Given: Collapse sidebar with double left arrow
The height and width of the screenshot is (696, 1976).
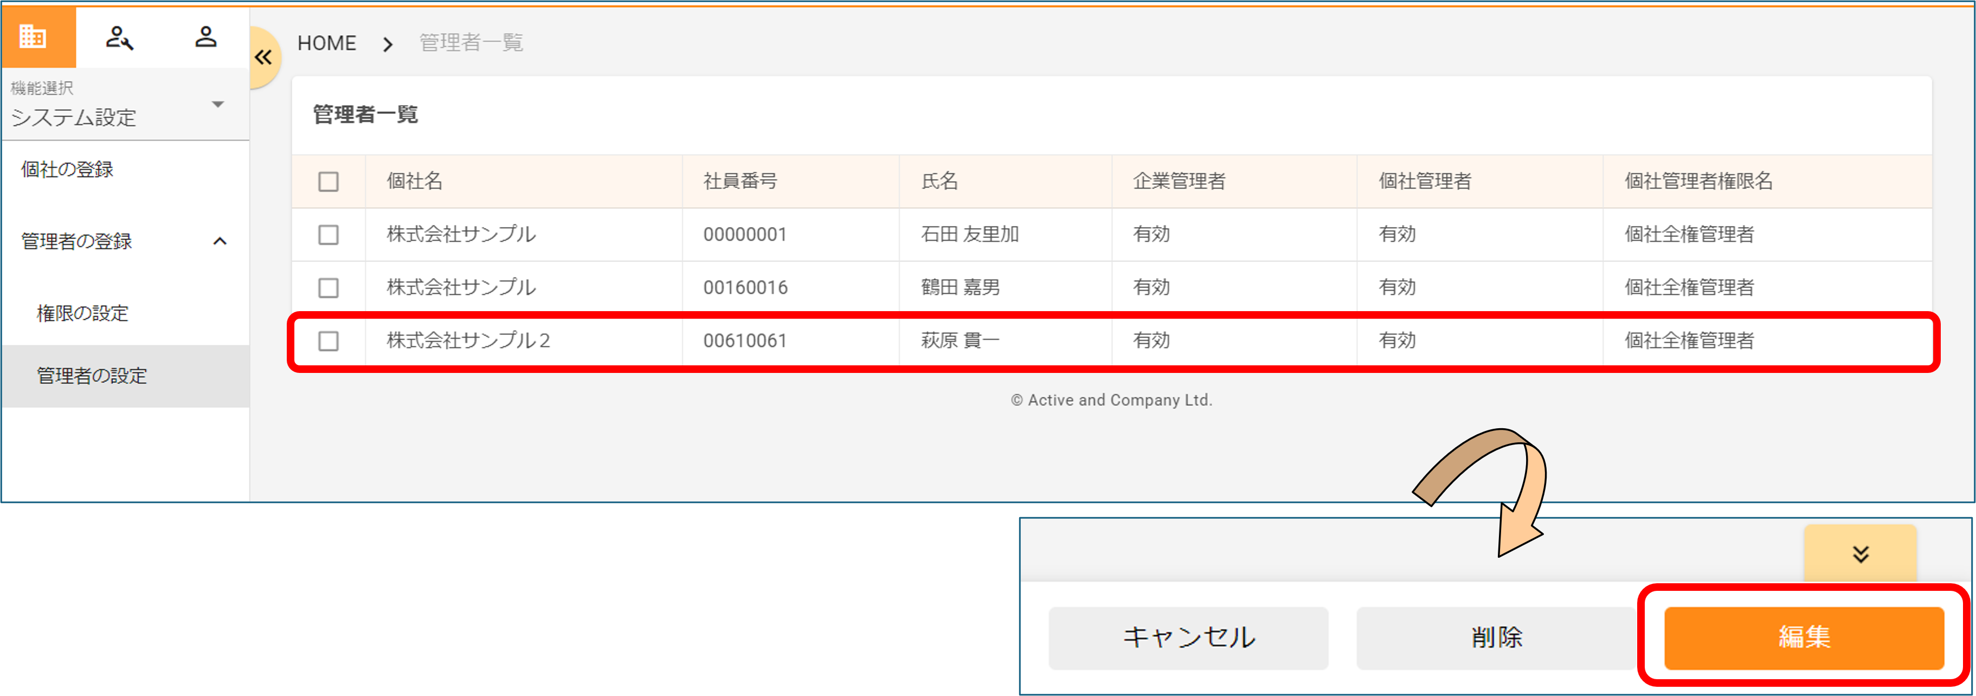Looking at the screenshot, I should pos(263,57).
